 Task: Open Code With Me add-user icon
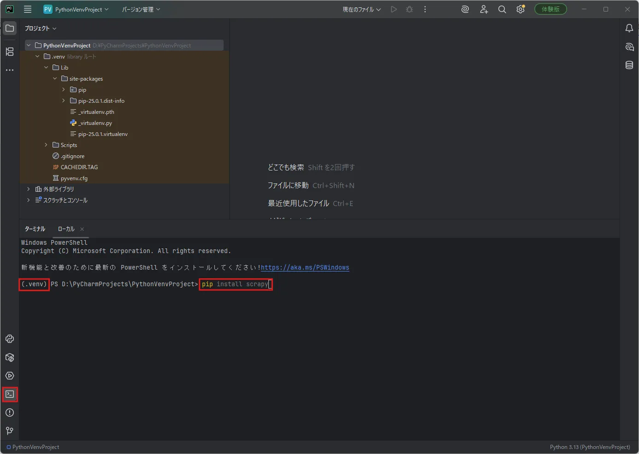click(x=484, y=9)
